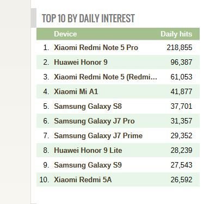Open Xiaomi Mi A1 listing
The height and width of the screenshot is (204, 204).
(76, 91)
